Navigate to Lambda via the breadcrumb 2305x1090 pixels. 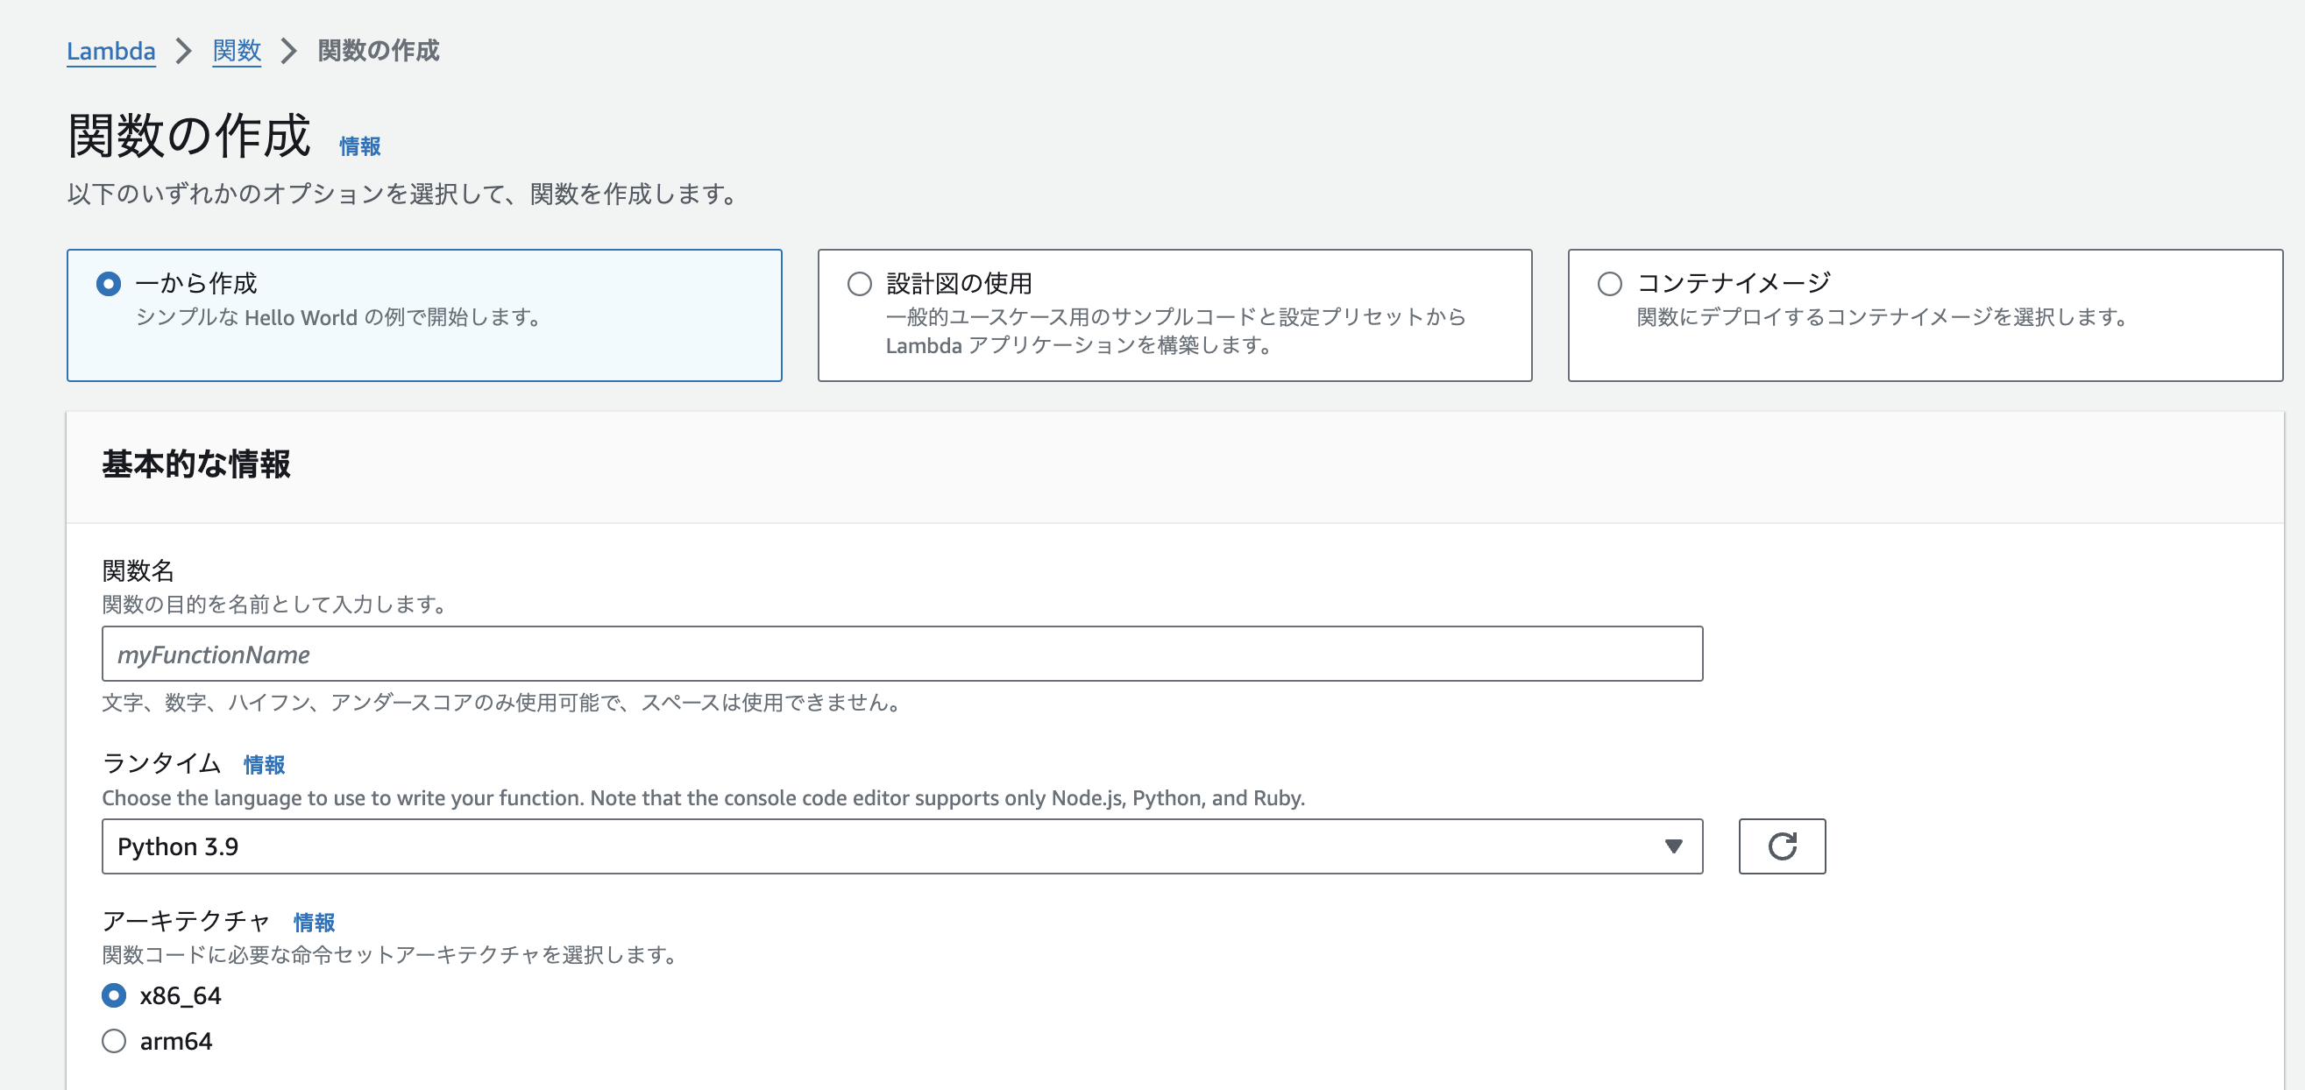pyautogui.click(x=111, y=51)
